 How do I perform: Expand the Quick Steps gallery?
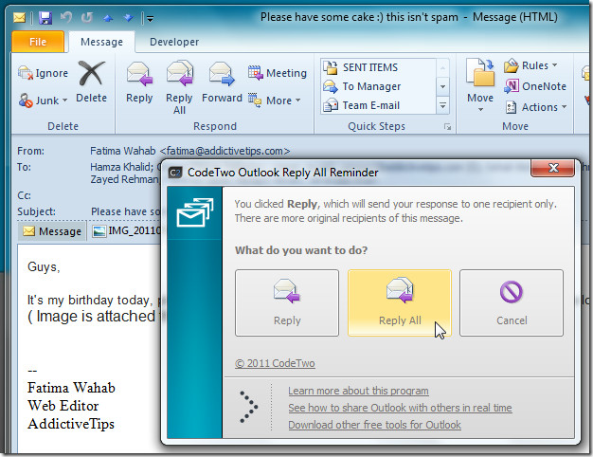click(442, 105)
